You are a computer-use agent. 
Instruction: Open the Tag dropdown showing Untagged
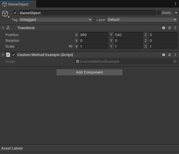55,20
